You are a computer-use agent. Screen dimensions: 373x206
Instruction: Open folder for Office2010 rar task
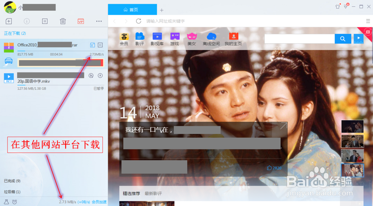[92, 45]
